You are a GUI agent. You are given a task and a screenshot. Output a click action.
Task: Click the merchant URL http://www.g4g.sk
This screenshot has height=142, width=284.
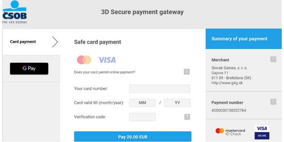point(226,83)
